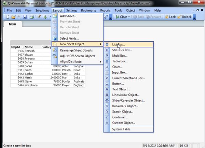Click the Bookmark Object star icon
Viewport: 205px width, 148px height.
point(107,106)
